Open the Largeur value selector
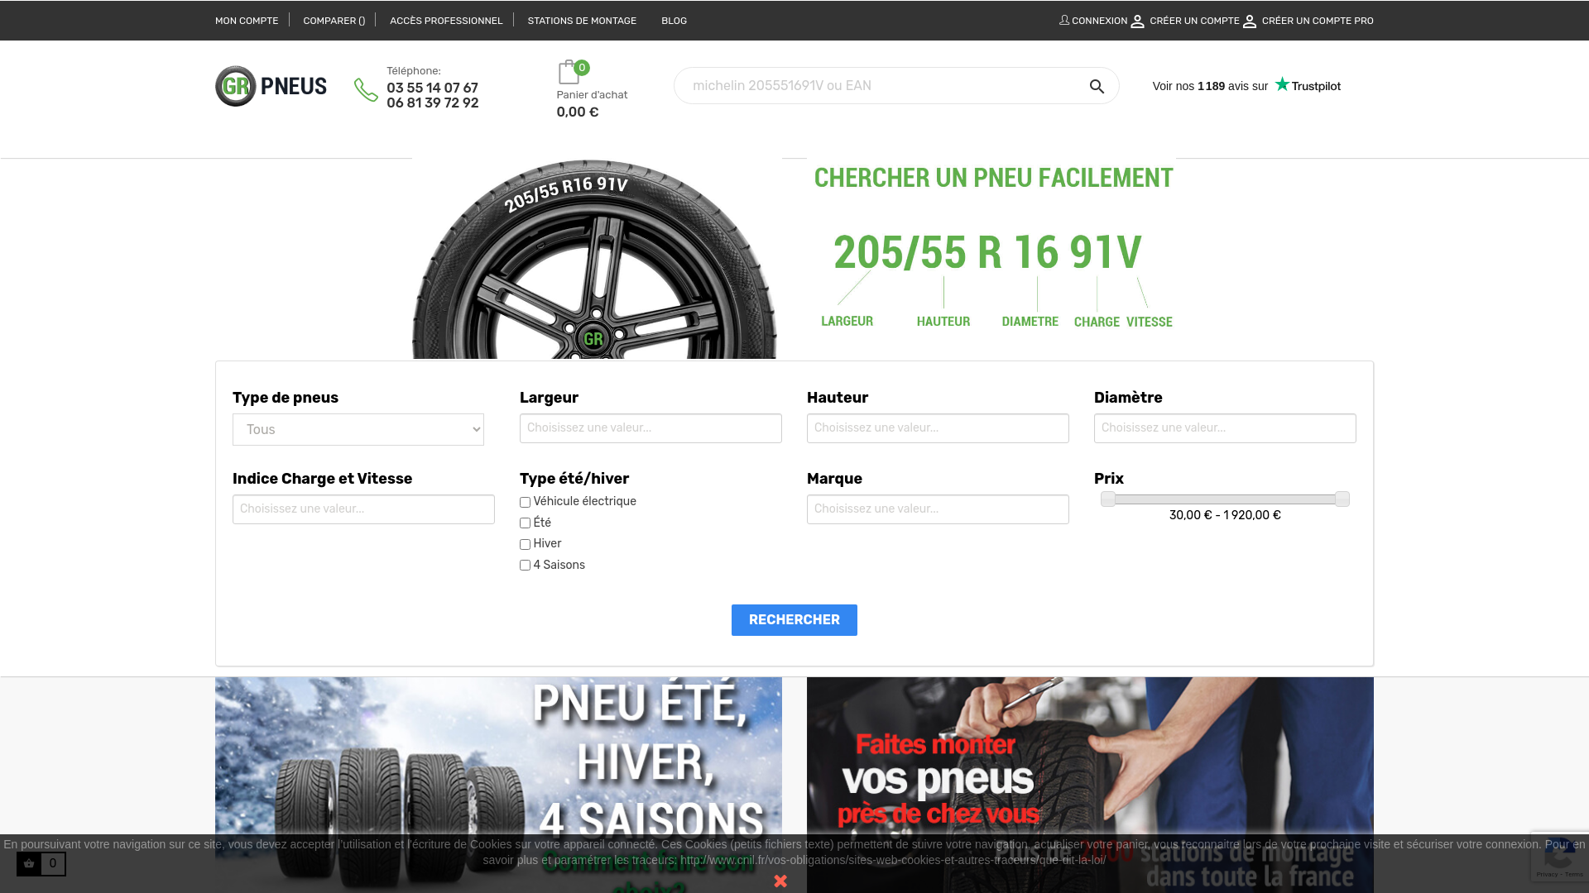Image resolution: width=1589 pixels, height=893 pixels. [650, 428]
